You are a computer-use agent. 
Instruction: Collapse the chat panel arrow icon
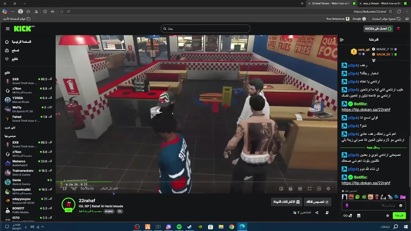[x=341, y=40]
